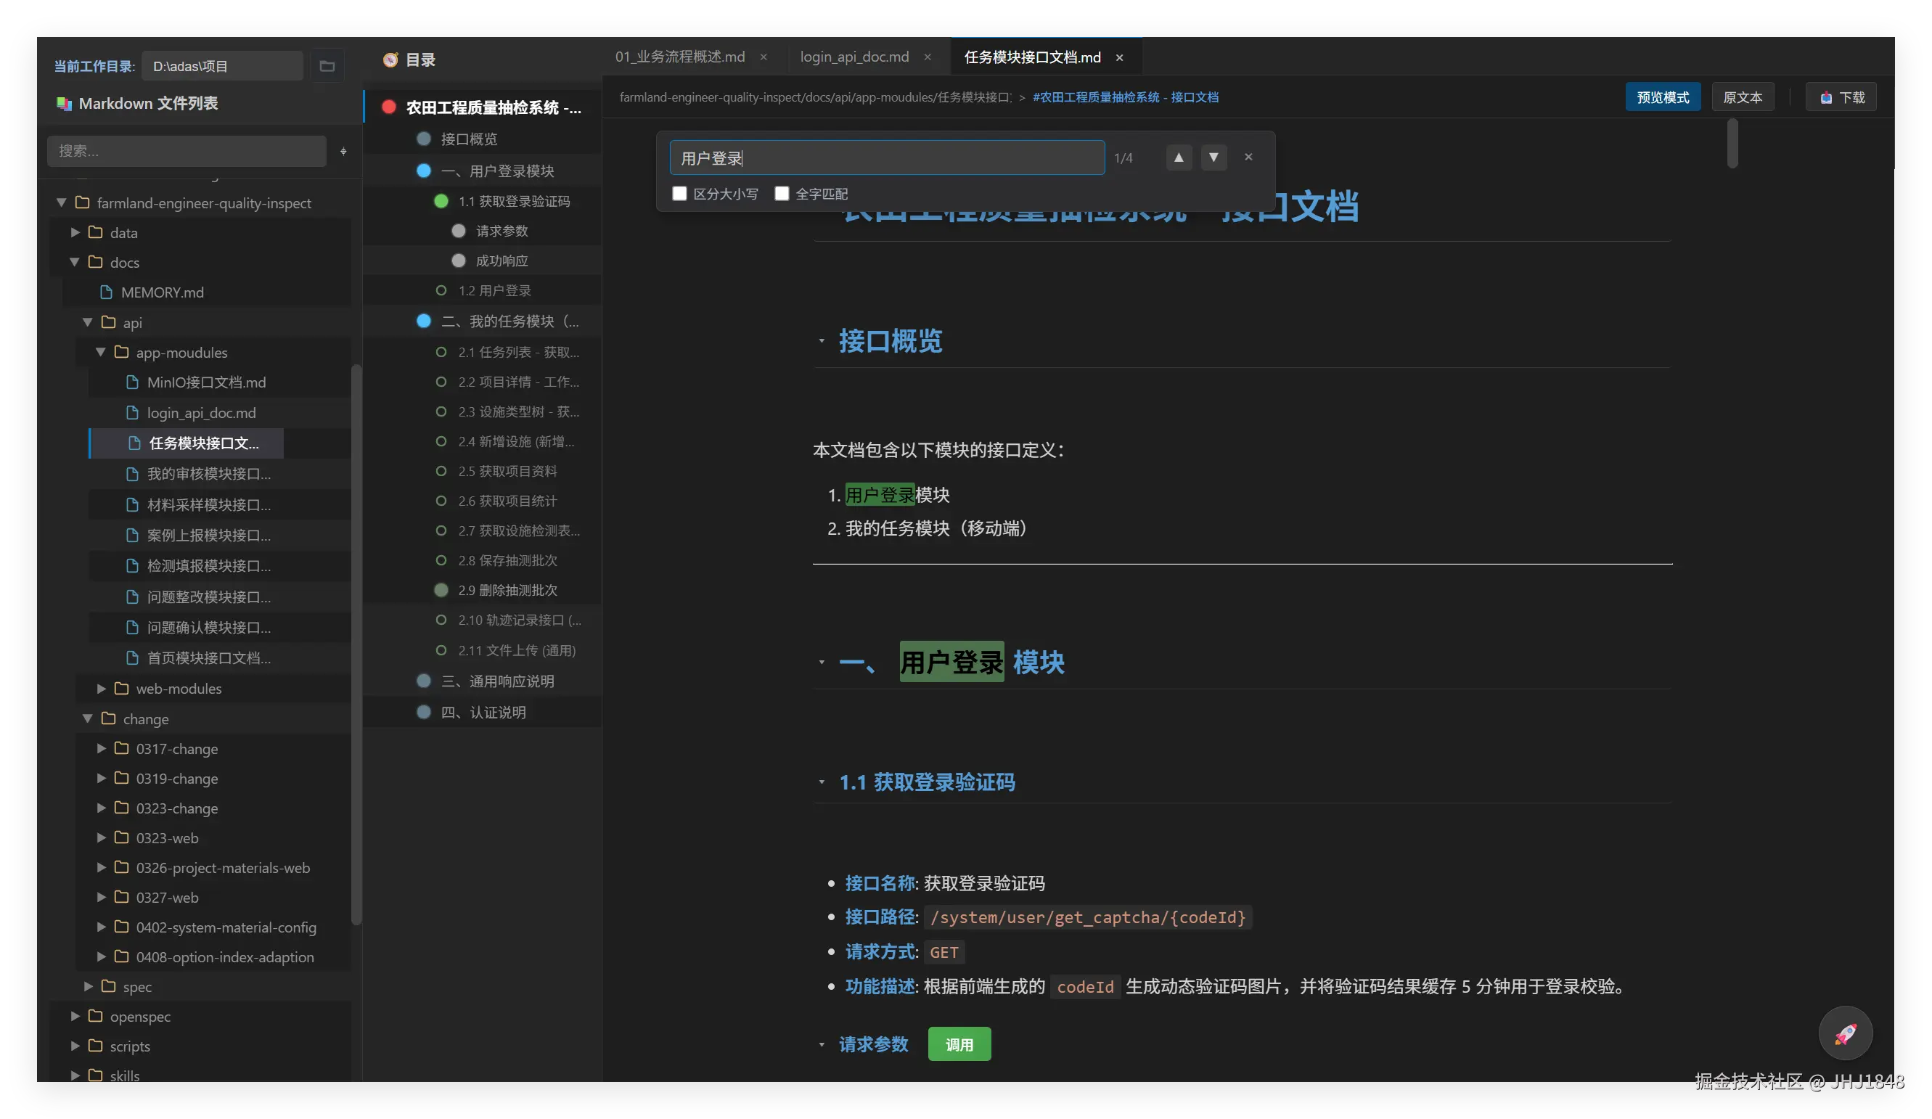Switch to the login_api_doc.md tab

tap(854, 56)
